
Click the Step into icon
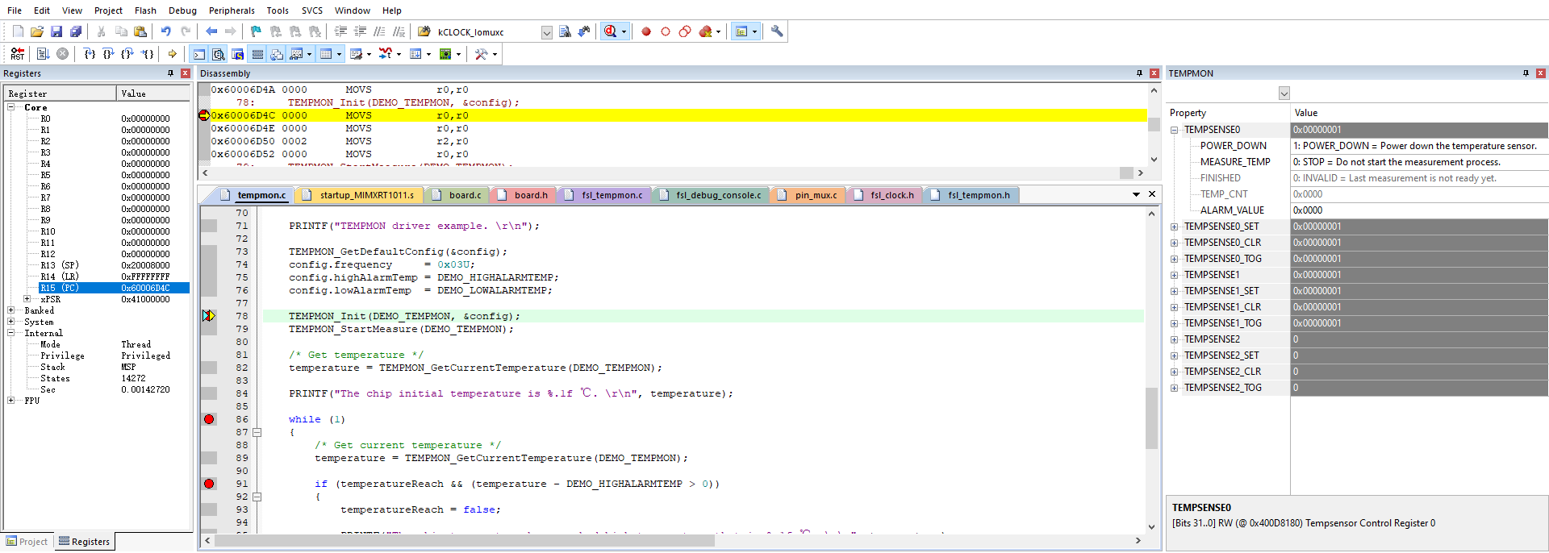(90, 54)
